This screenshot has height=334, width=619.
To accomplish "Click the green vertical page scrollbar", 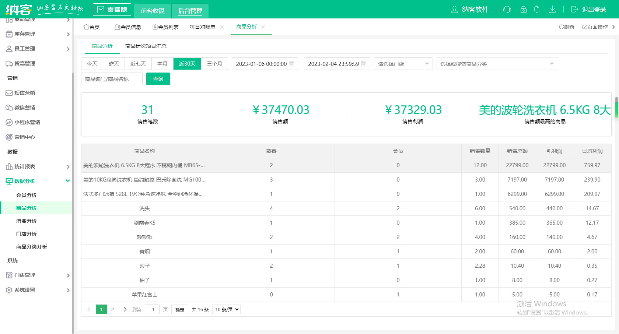I will (616, 108).
